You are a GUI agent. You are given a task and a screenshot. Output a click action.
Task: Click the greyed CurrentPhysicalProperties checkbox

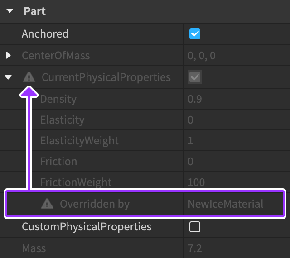195,77
